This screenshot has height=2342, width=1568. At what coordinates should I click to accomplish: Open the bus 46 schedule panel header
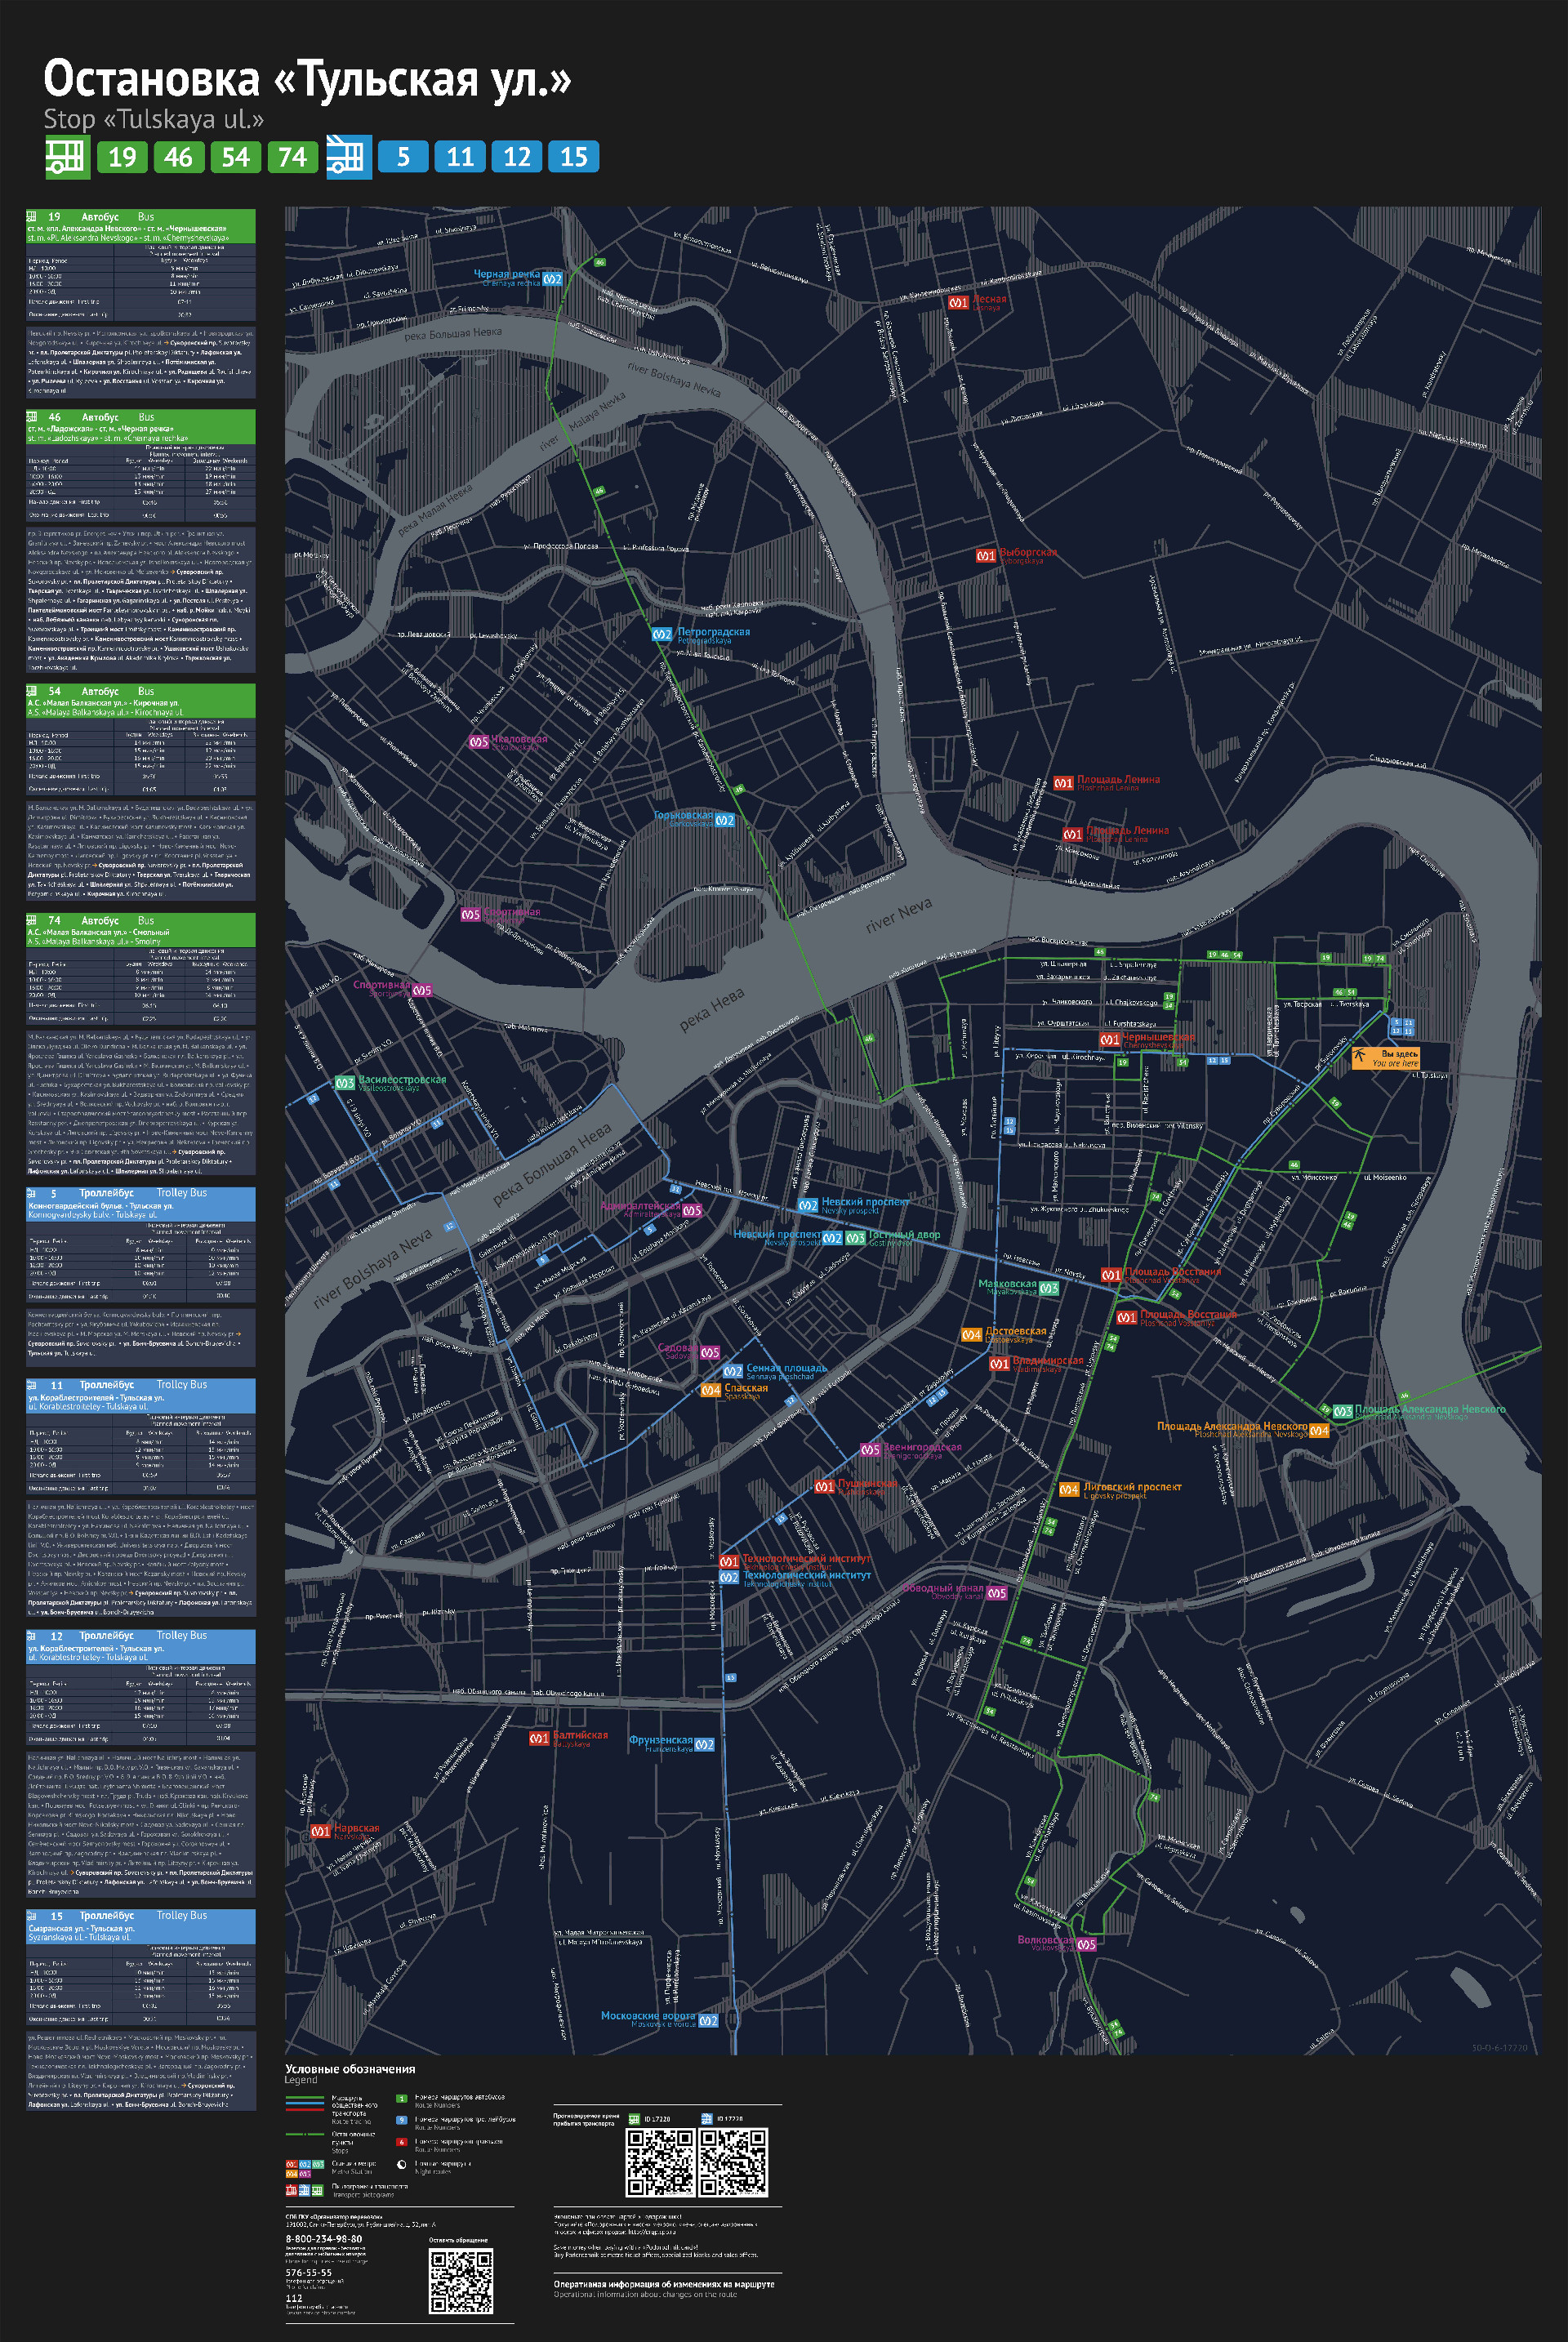[x=140, y=427]
